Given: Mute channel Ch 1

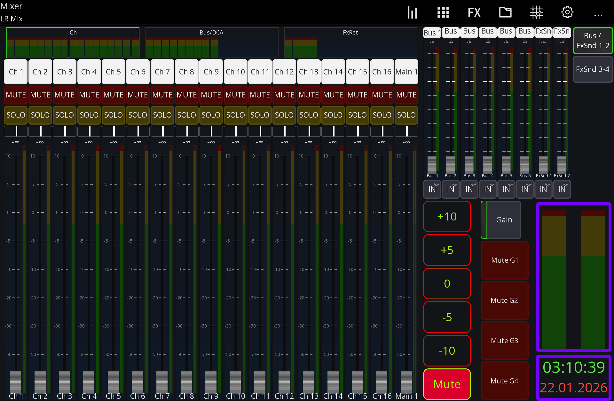Looking at the screenshot, I should (x=16, y=95).
